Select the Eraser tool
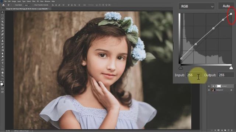The height and width of the screenshot is (132, 236). (x=3, y=47)
